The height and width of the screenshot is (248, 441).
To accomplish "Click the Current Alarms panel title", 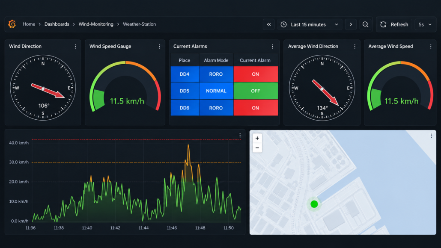I will [x=190, y=46].
